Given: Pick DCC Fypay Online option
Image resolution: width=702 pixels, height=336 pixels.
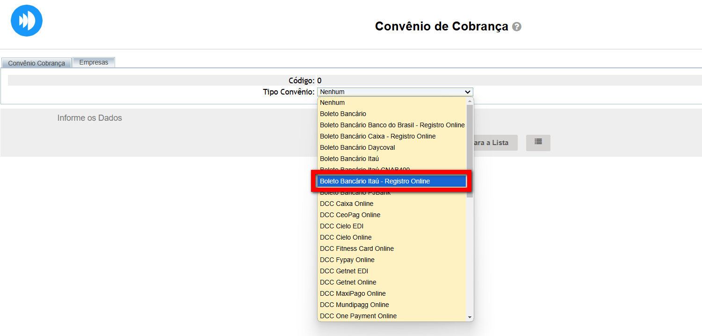Looking at the screenshot, I should click(392, 260).
